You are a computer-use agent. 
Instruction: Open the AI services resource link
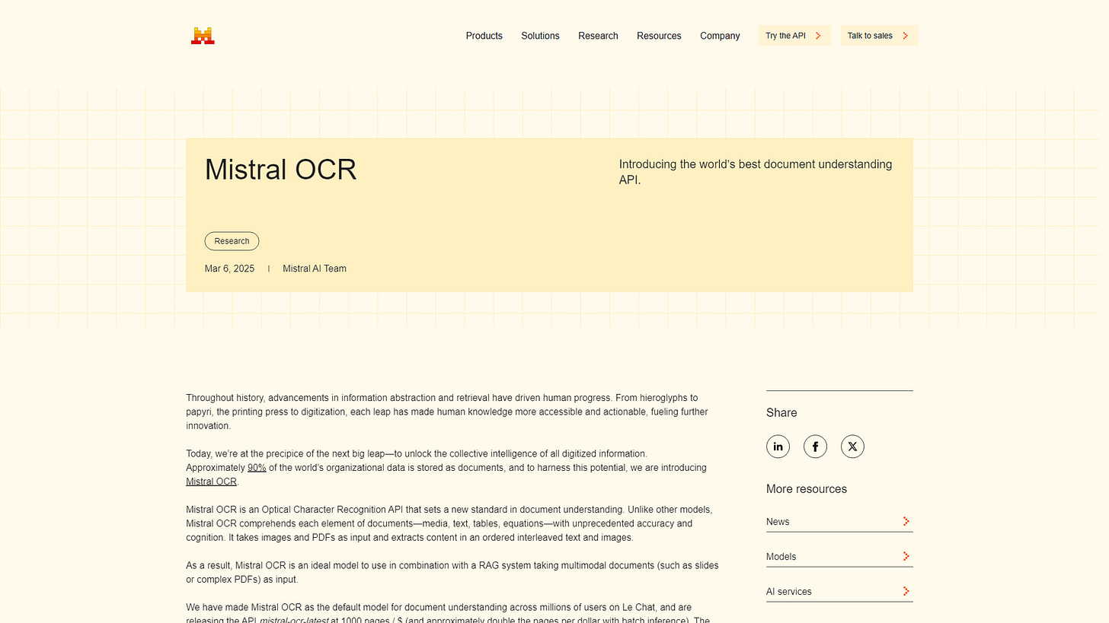click(x=839, y=591)
